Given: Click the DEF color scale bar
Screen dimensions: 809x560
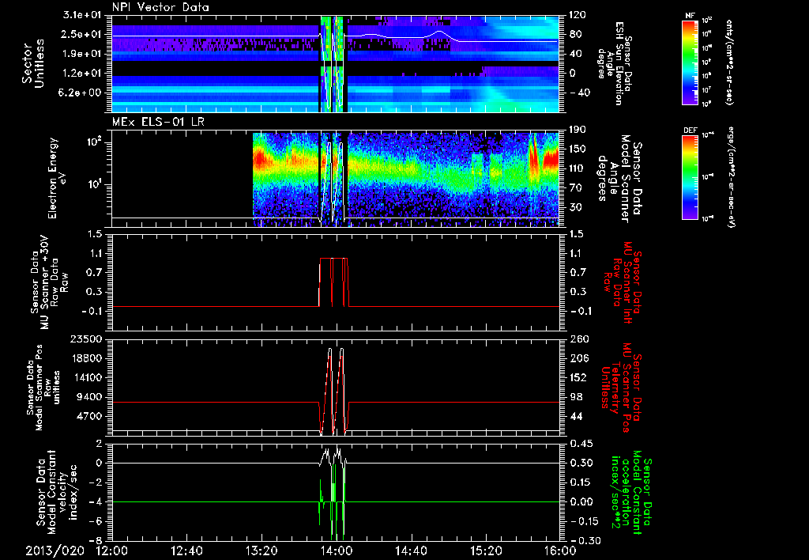Looking at the screenshot, I should 688,176.
